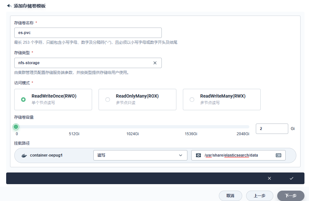The height and width of the screenshot is (201, 309).
Task: Click the 取消 button
Action: point(231,196)
